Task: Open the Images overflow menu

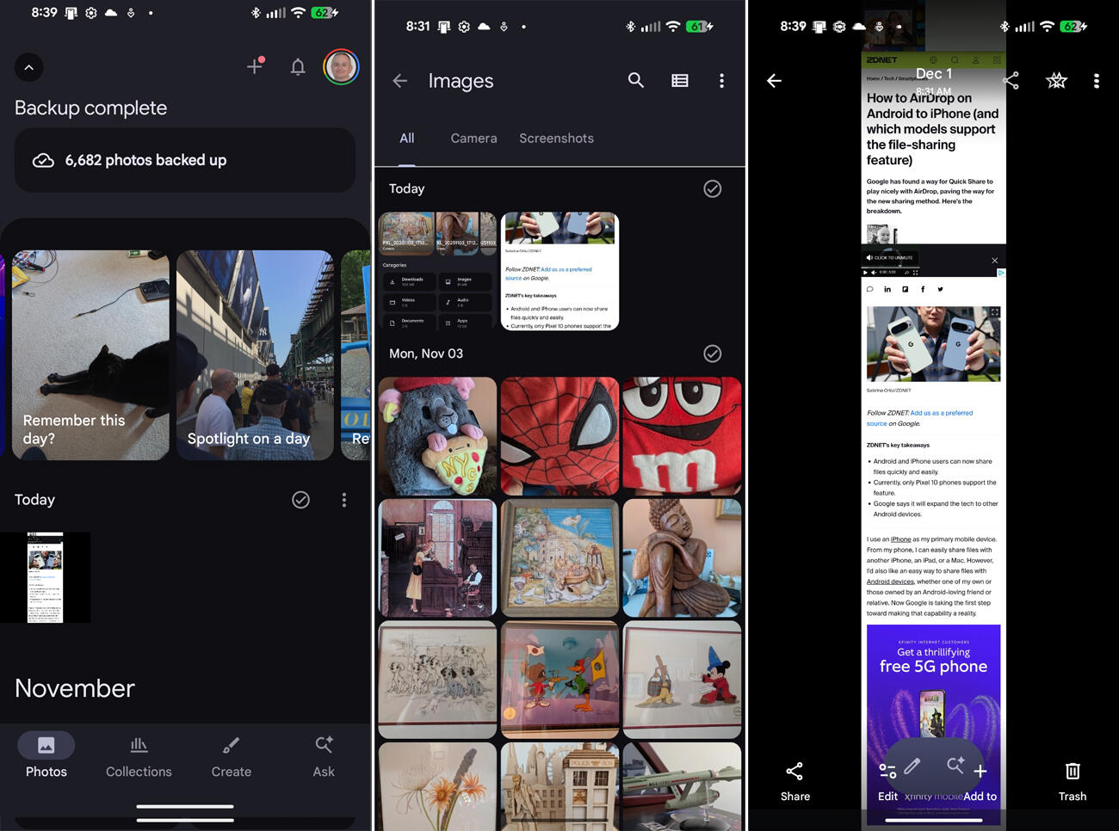Action: (721, 80)
